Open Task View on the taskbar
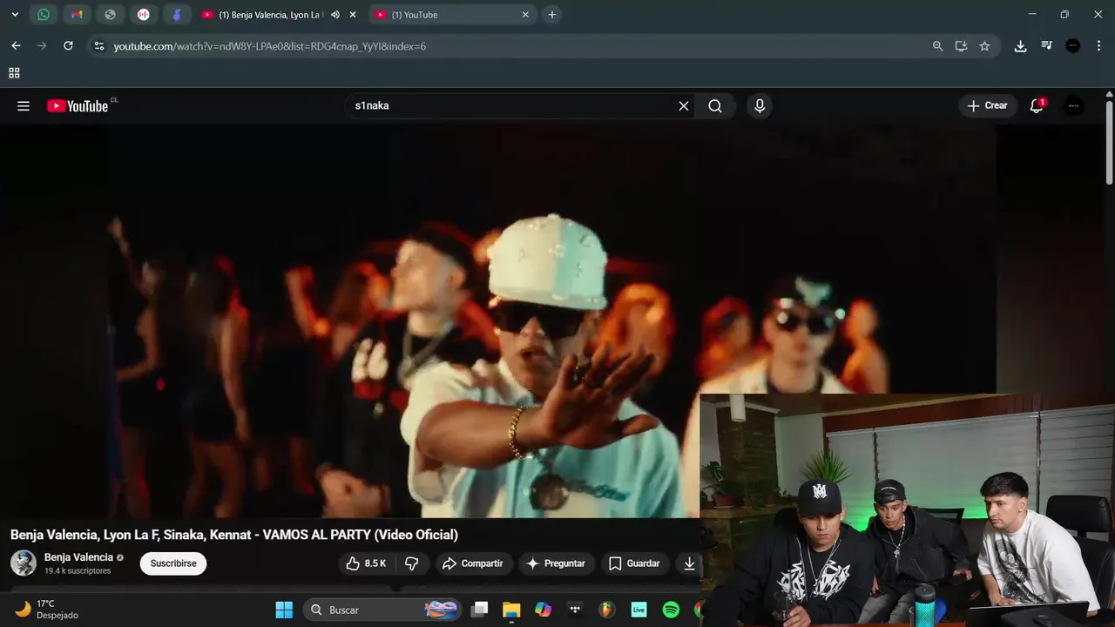 [x=479, y=610]
